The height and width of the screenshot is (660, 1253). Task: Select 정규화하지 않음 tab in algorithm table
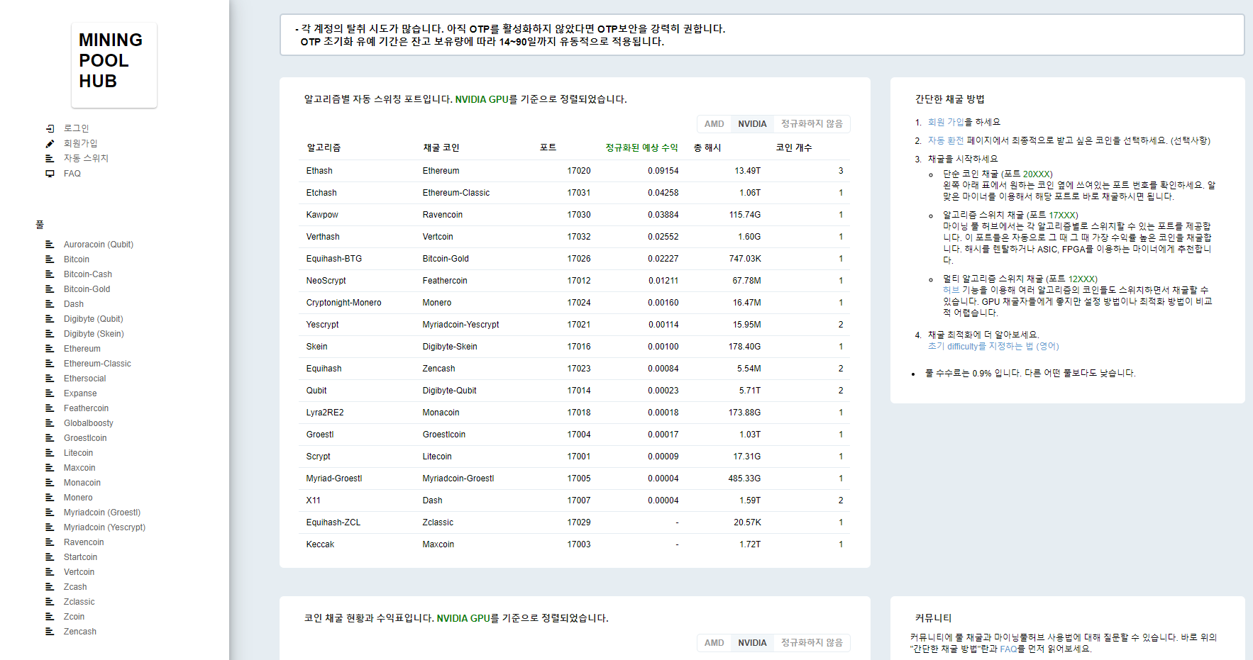point(812,124)
